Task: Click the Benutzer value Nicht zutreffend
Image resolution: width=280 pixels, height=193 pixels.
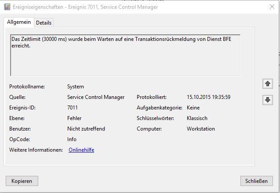Action: tap(86, 129)
